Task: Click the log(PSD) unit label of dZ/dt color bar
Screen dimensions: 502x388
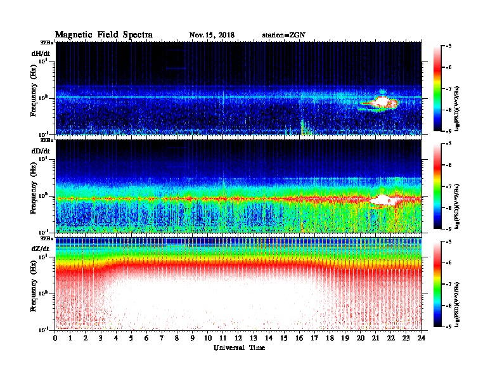Action: 458,304
